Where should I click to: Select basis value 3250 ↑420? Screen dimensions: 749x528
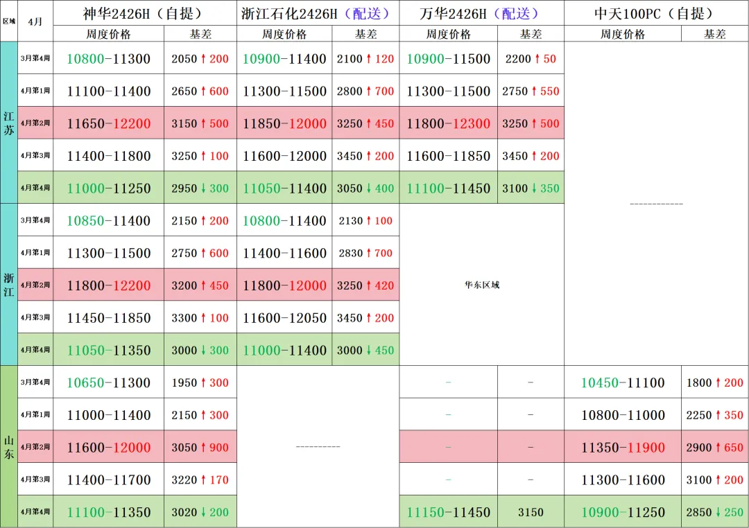[365, 285]
